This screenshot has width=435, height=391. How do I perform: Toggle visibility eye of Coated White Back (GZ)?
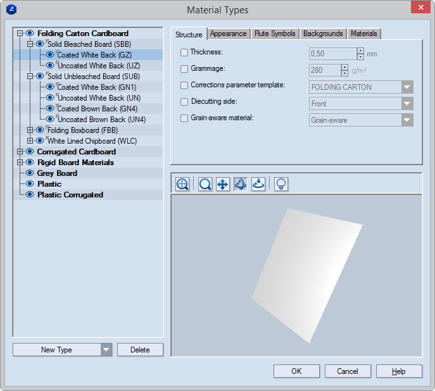(x=50, y=54)
